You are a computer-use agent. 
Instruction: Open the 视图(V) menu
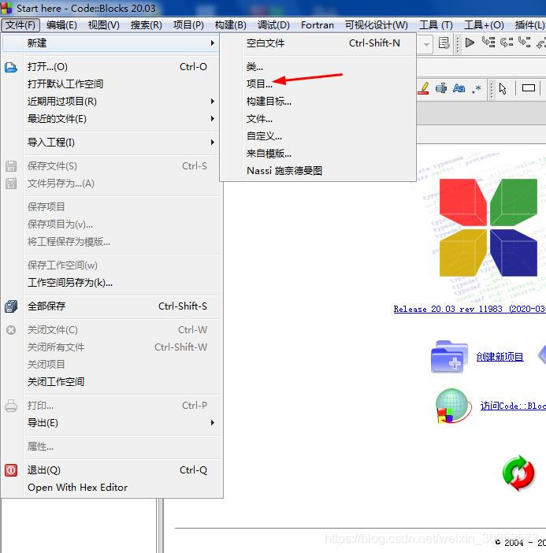click(104, 25)
